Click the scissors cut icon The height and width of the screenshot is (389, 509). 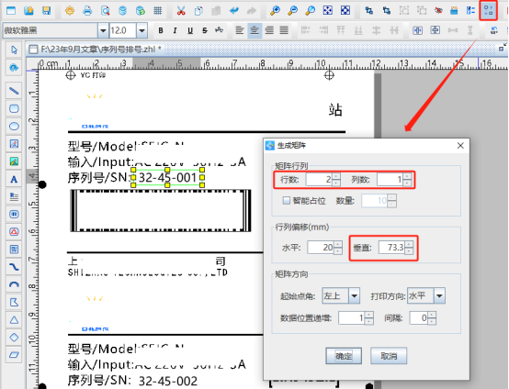pos(181,11)
